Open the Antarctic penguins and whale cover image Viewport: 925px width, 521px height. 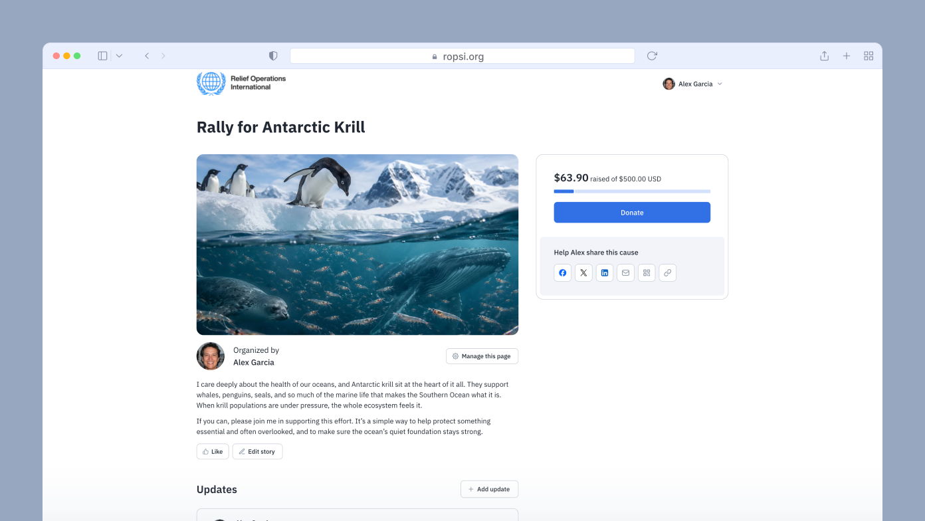pos(358,245)
